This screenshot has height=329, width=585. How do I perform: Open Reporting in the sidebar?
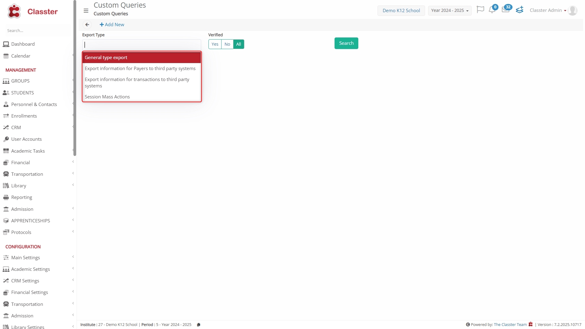click(22, 197)
